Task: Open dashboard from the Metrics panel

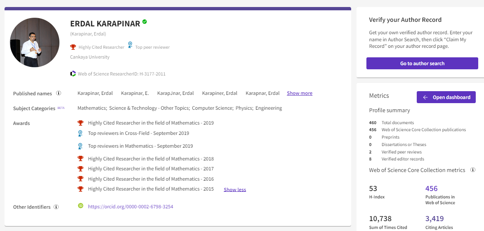Action: [x=446, y=97]
